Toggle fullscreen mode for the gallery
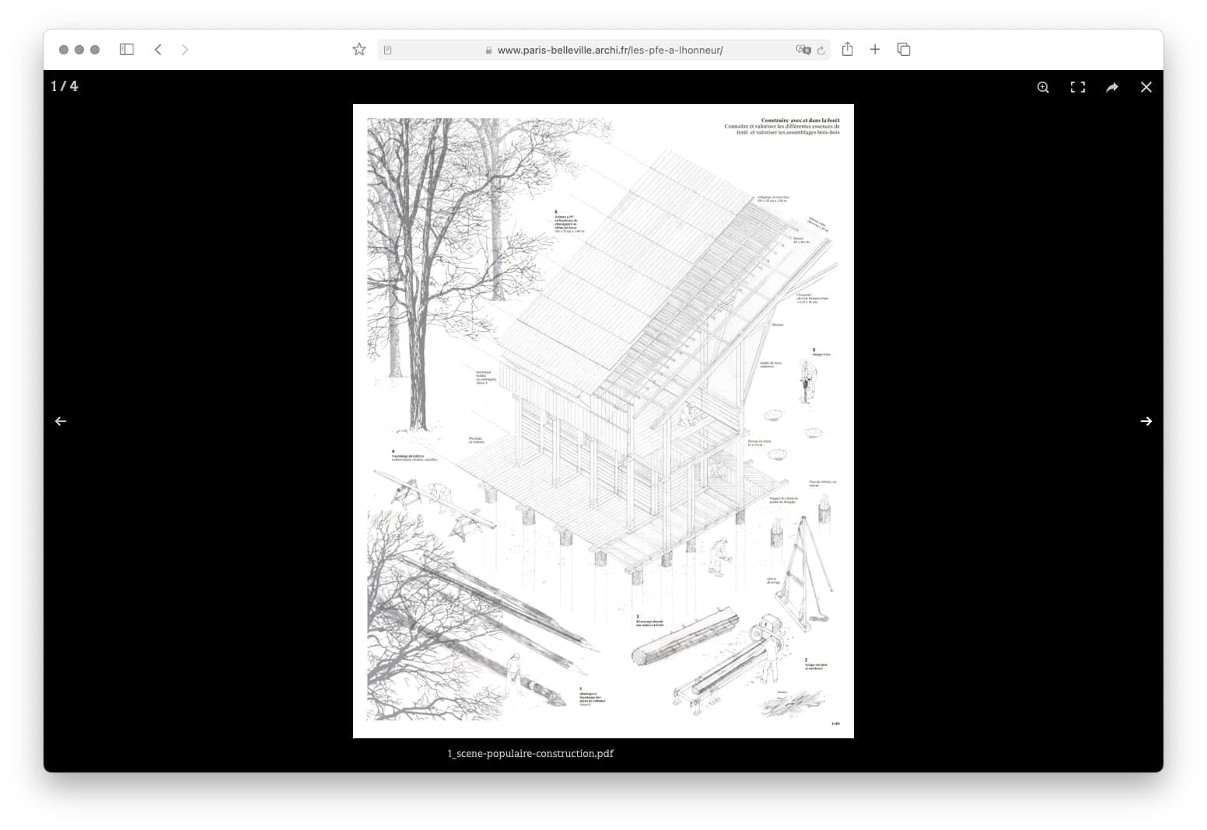This screenshot has width=1207, height=830. point(1077,87)
